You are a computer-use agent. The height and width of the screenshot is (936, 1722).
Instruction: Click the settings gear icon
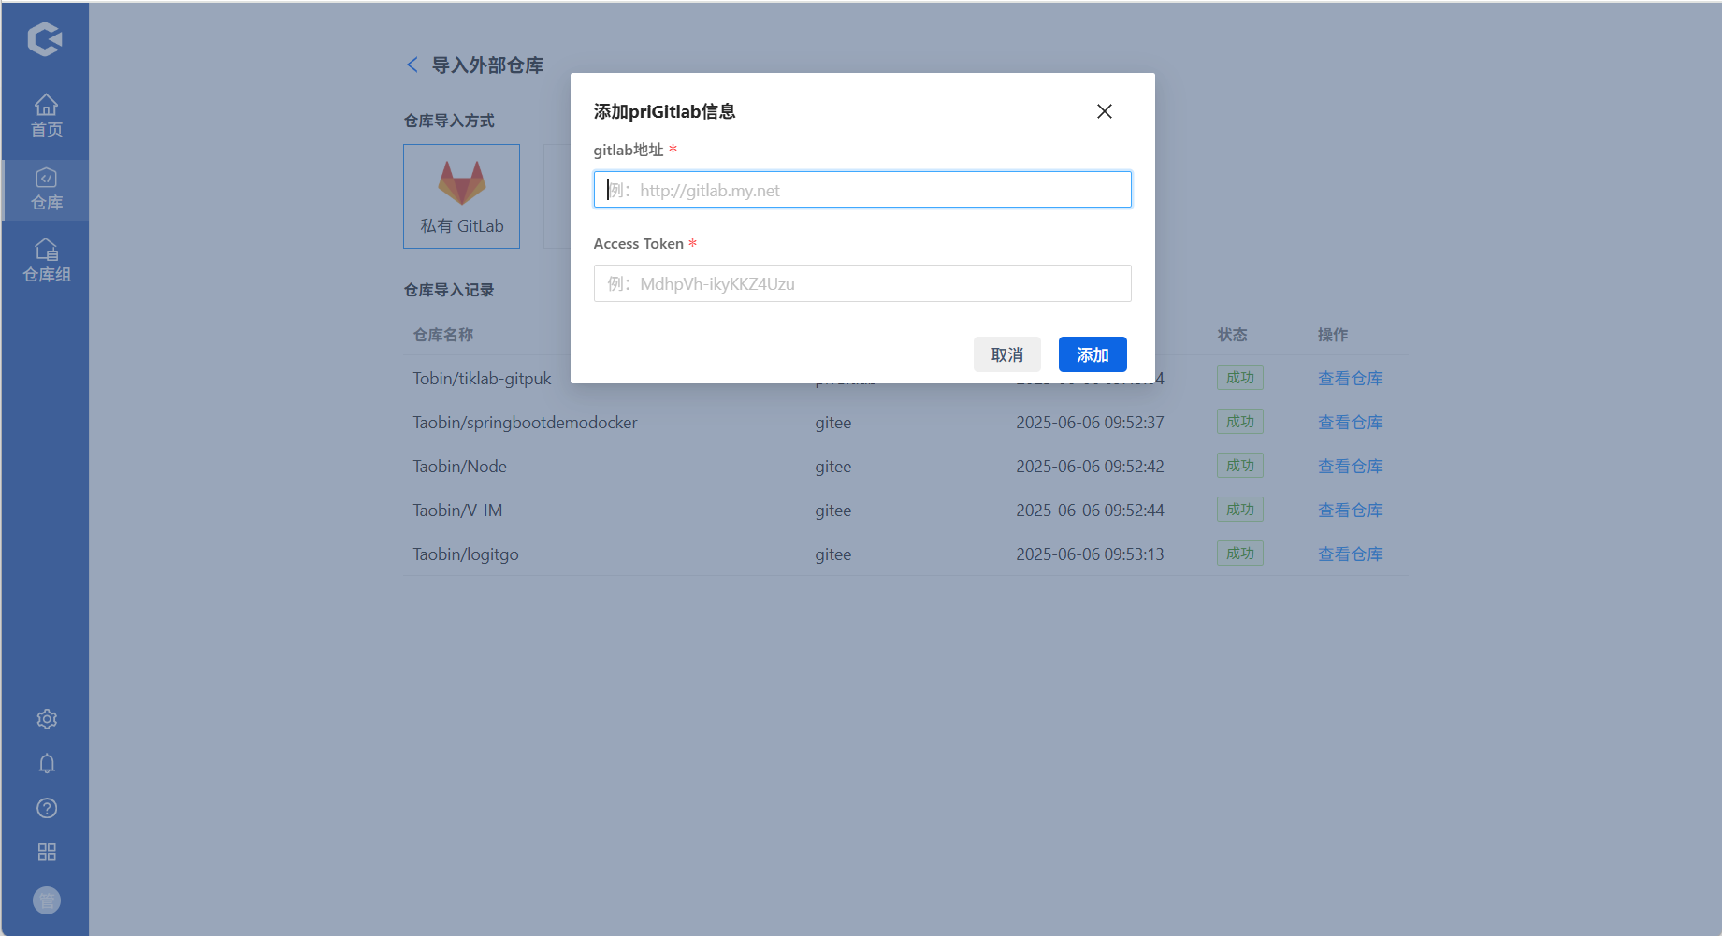click(x=46, y=718)
